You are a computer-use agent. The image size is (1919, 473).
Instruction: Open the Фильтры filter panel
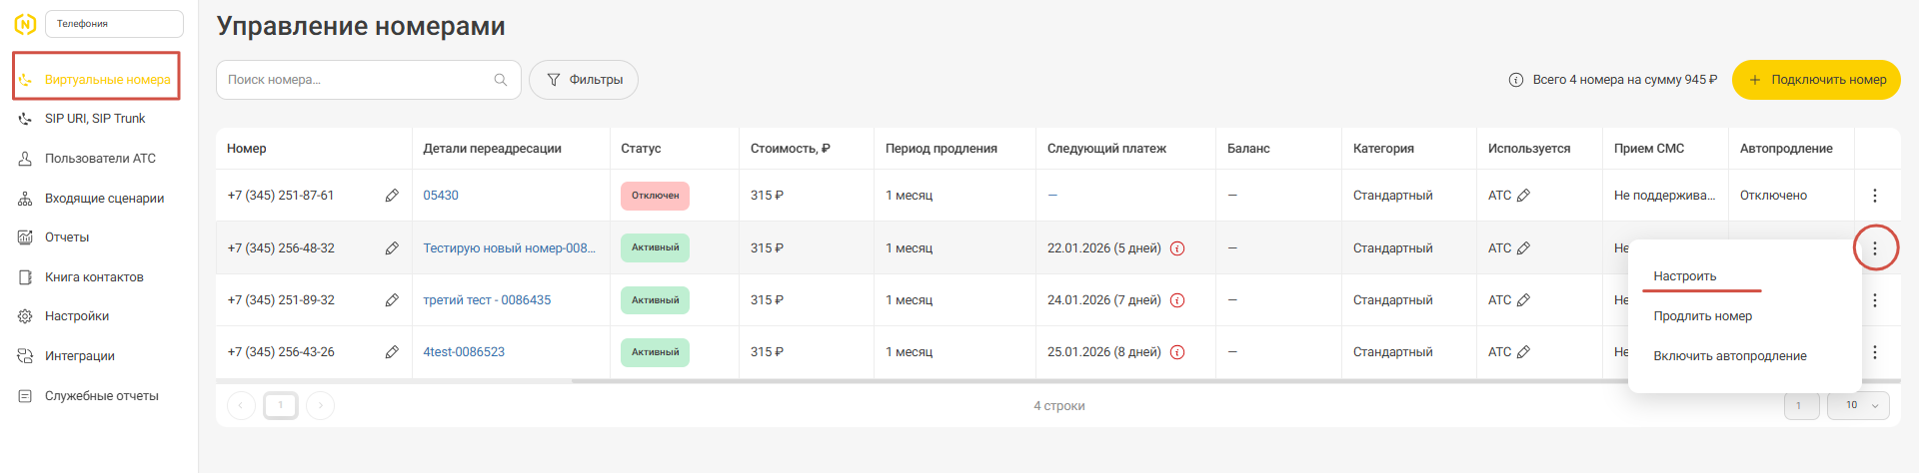584,80
